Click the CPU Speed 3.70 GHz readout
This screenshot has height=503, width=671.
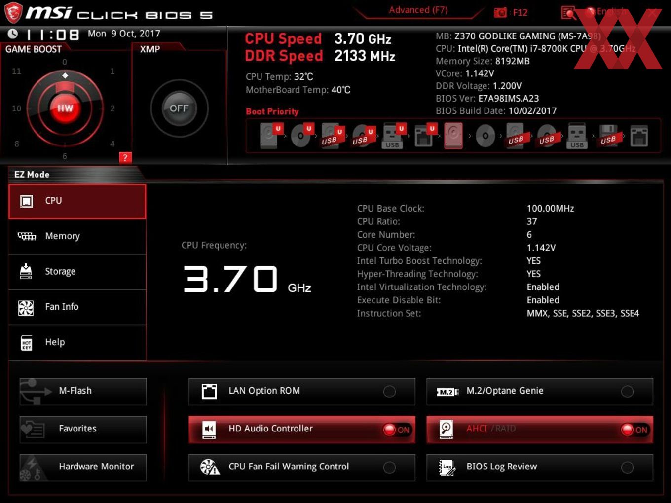[318, 38]
